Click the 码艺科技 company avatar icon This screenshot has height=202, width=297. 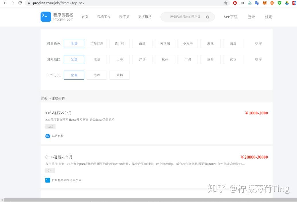(x=48, y=136)
